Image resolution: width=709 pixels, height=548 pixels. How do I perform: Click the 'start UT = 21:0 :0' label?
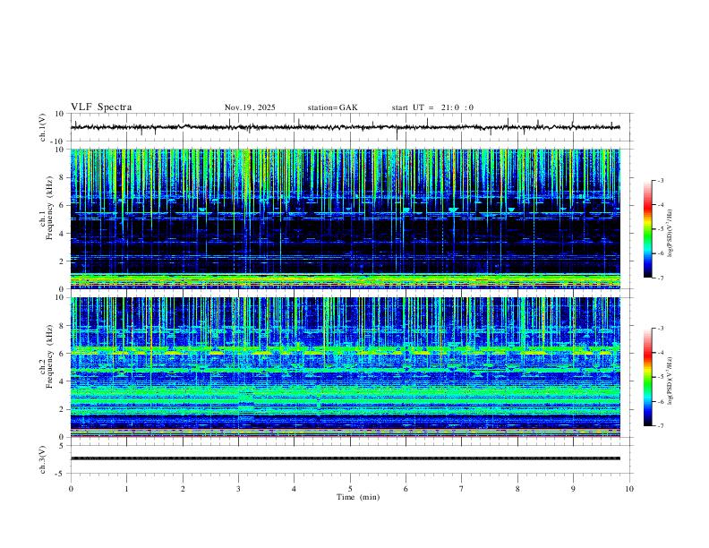[432, 107]
